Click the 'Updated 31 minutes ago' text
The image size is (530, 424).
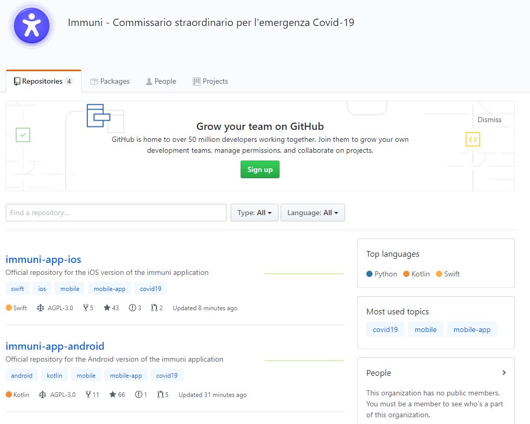[213, 394]
